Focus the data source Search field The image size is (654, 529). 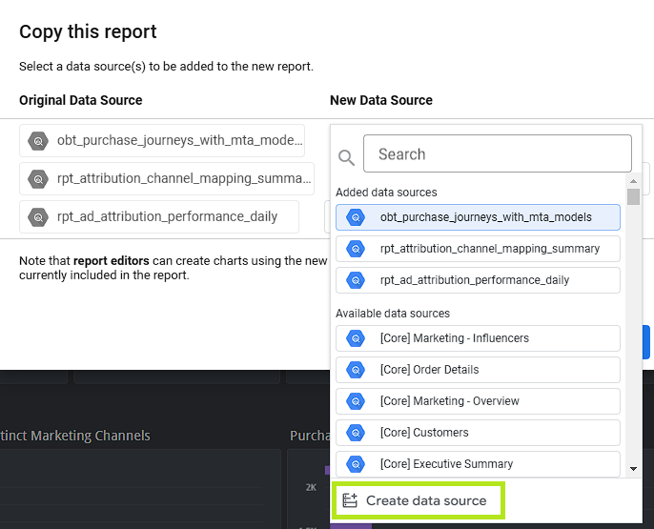(498, 153)
